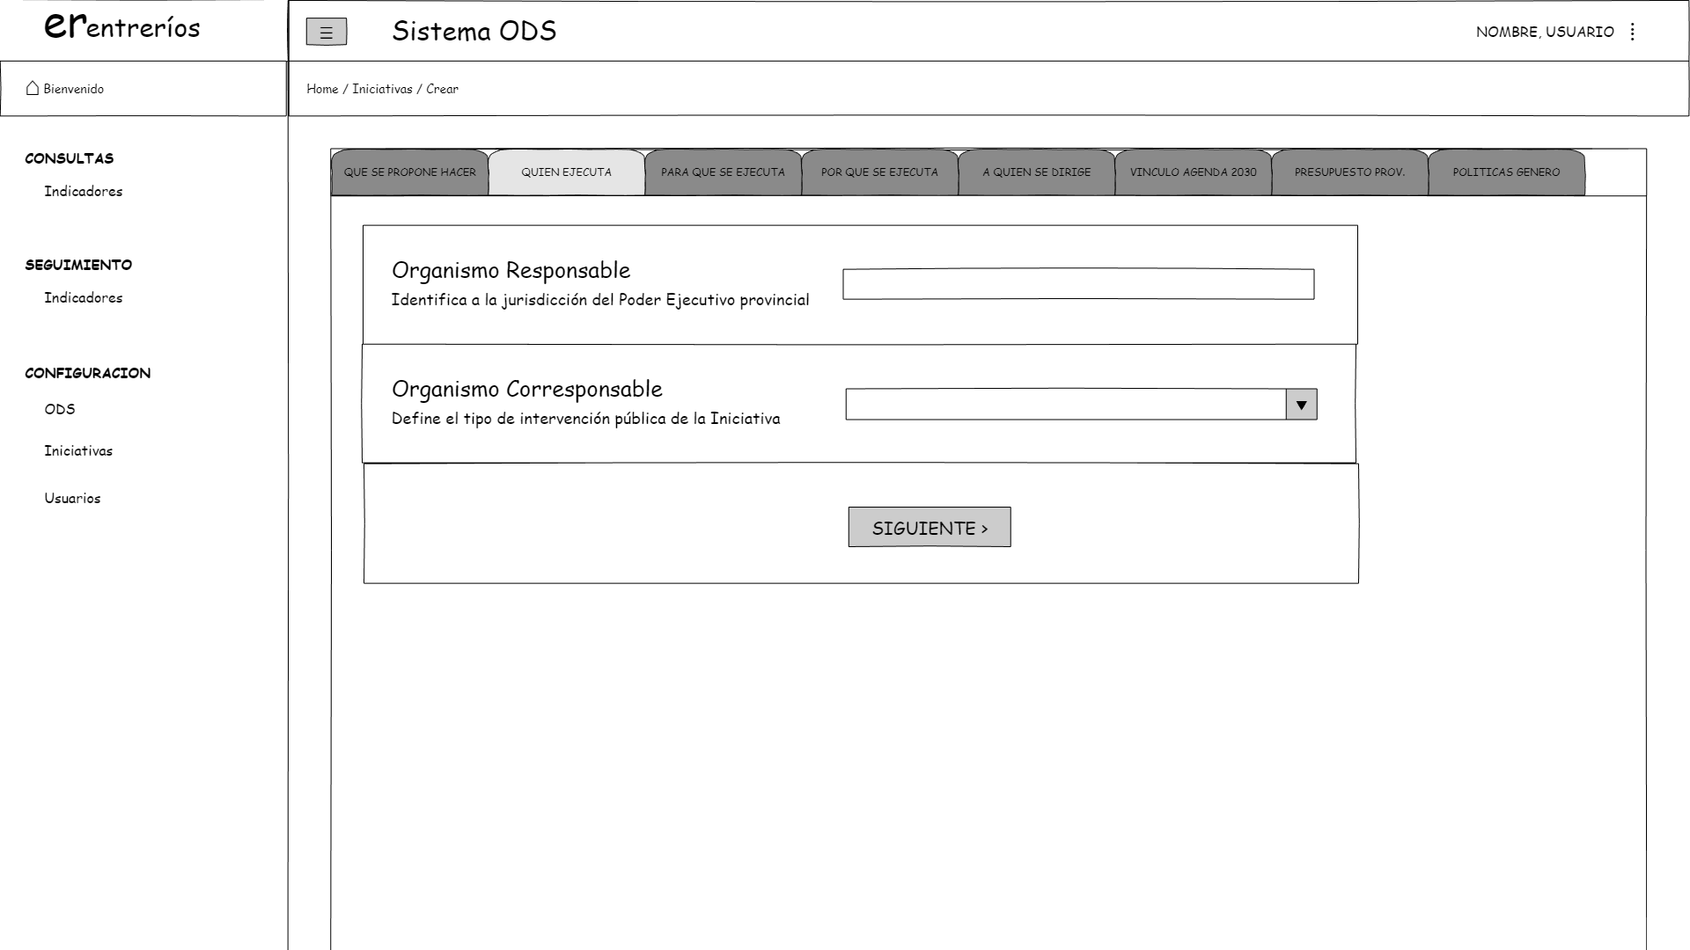Open the Organismo Corresponsable combo box

pyautogui.click(x=1065, y=405)
